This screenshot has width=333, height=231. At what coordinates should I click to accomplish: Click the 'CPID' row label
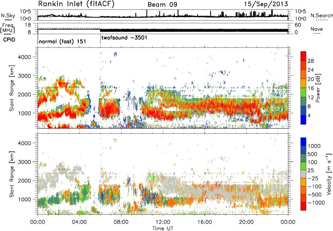[9, 40]
